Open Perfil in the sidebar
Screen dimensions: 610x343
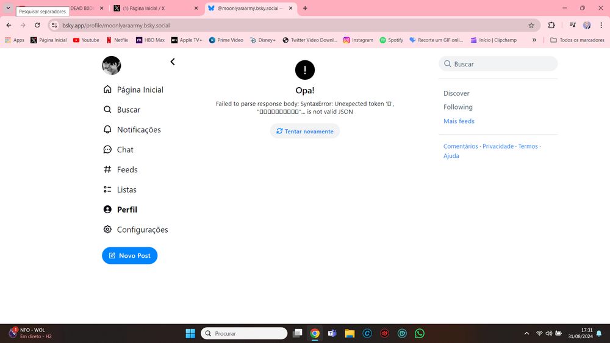(120, 210)
